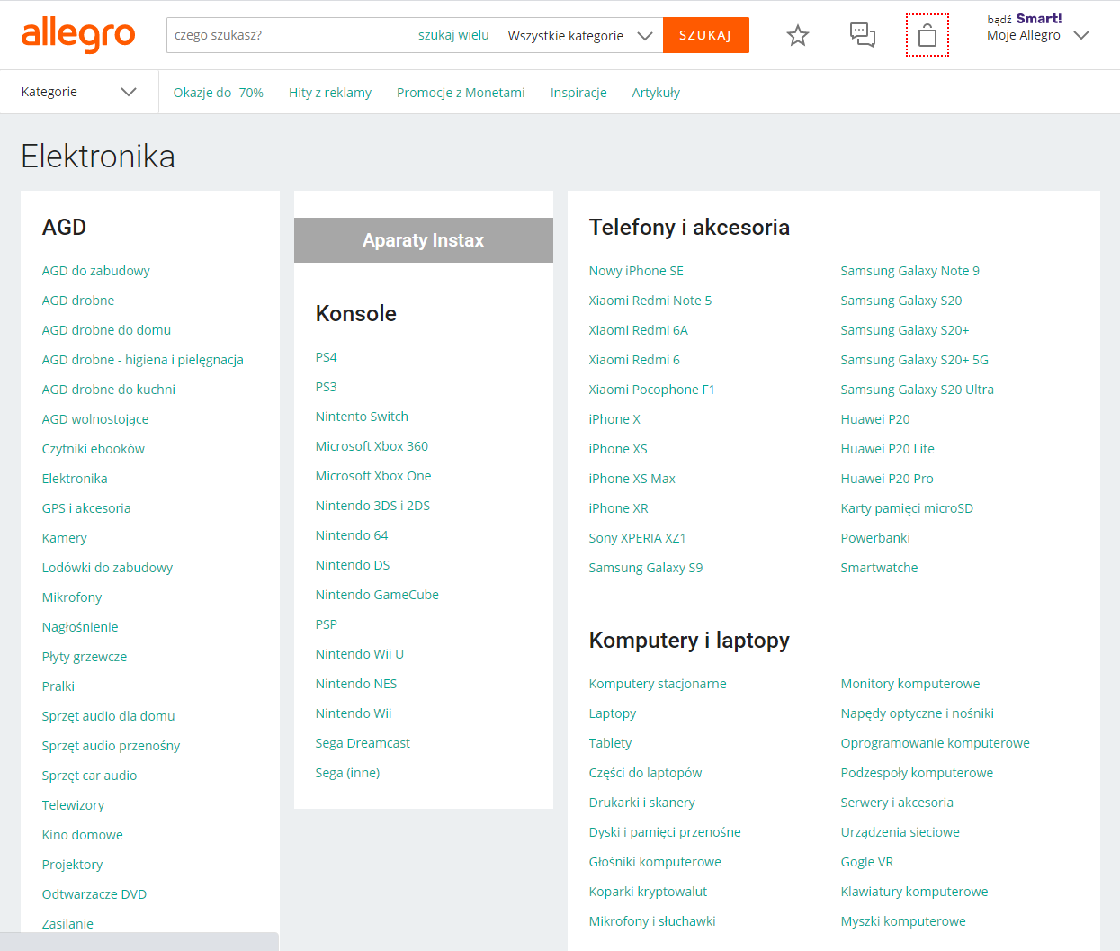Screen dimensions: 1120x951
Task: Open Nintendo GameCube link
Action: point(377,595)
